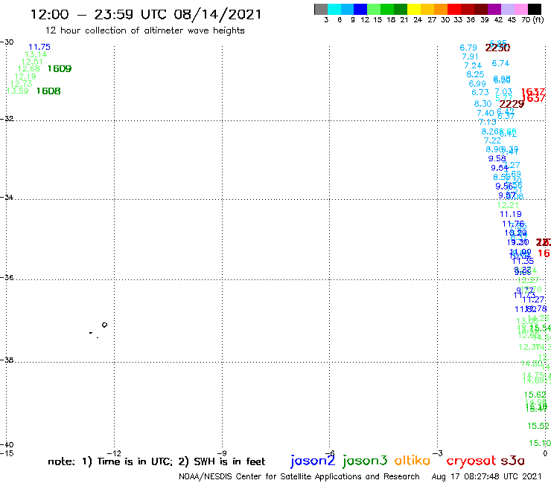Screen dimensions: 551x483
Task: Click the cyan swatch in the color scale
Action: [334, 9]
